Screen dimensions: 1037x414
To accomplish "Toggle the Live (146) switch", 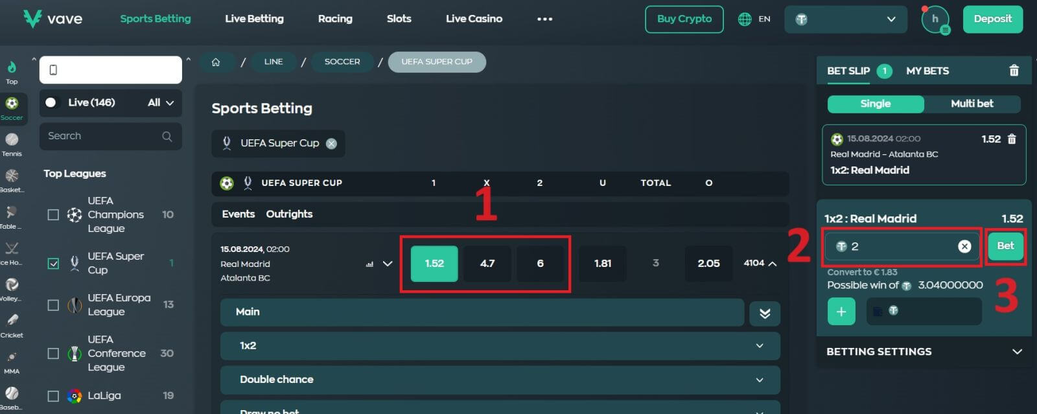I will click(51, 102).
